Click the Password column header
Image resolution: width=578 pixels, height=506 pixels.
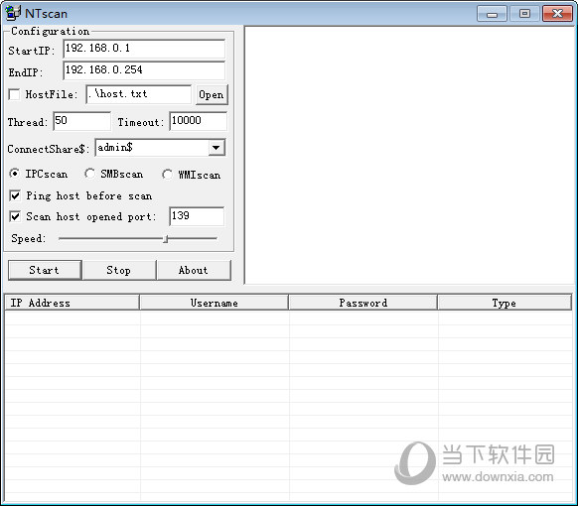[x=363, y=303]
